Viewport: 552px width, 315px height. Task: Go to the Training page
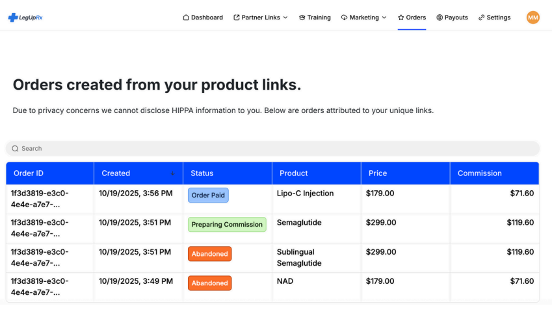pyautogui.click(x=319, y=18)
